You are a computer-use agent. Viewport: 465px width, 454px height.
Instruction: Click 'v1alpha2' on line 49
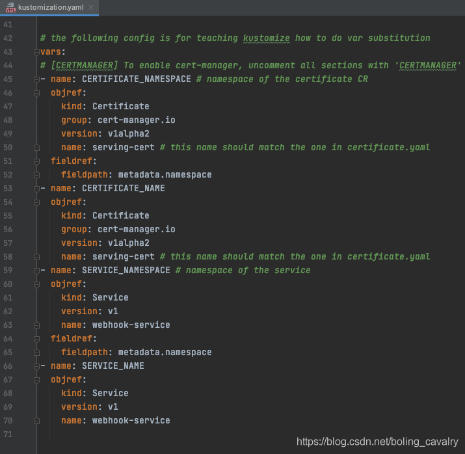coord(129,134)
